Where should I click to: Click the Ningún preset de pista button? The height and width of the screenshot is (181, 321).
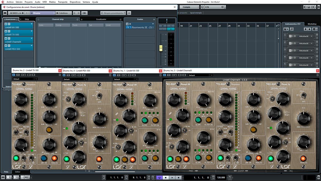[x=113, y=13]
